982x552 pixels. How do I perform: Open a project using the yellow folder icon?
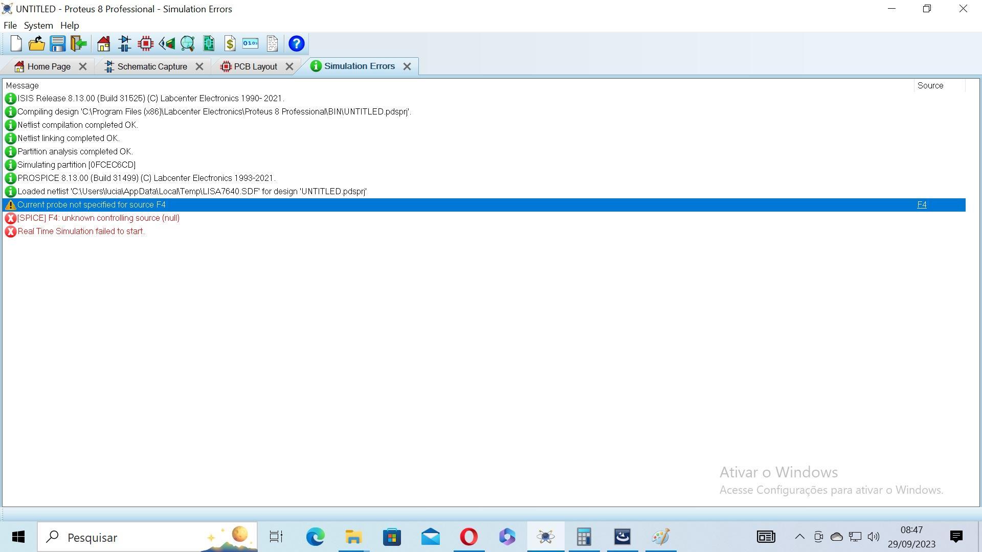(x=37, y=43)
